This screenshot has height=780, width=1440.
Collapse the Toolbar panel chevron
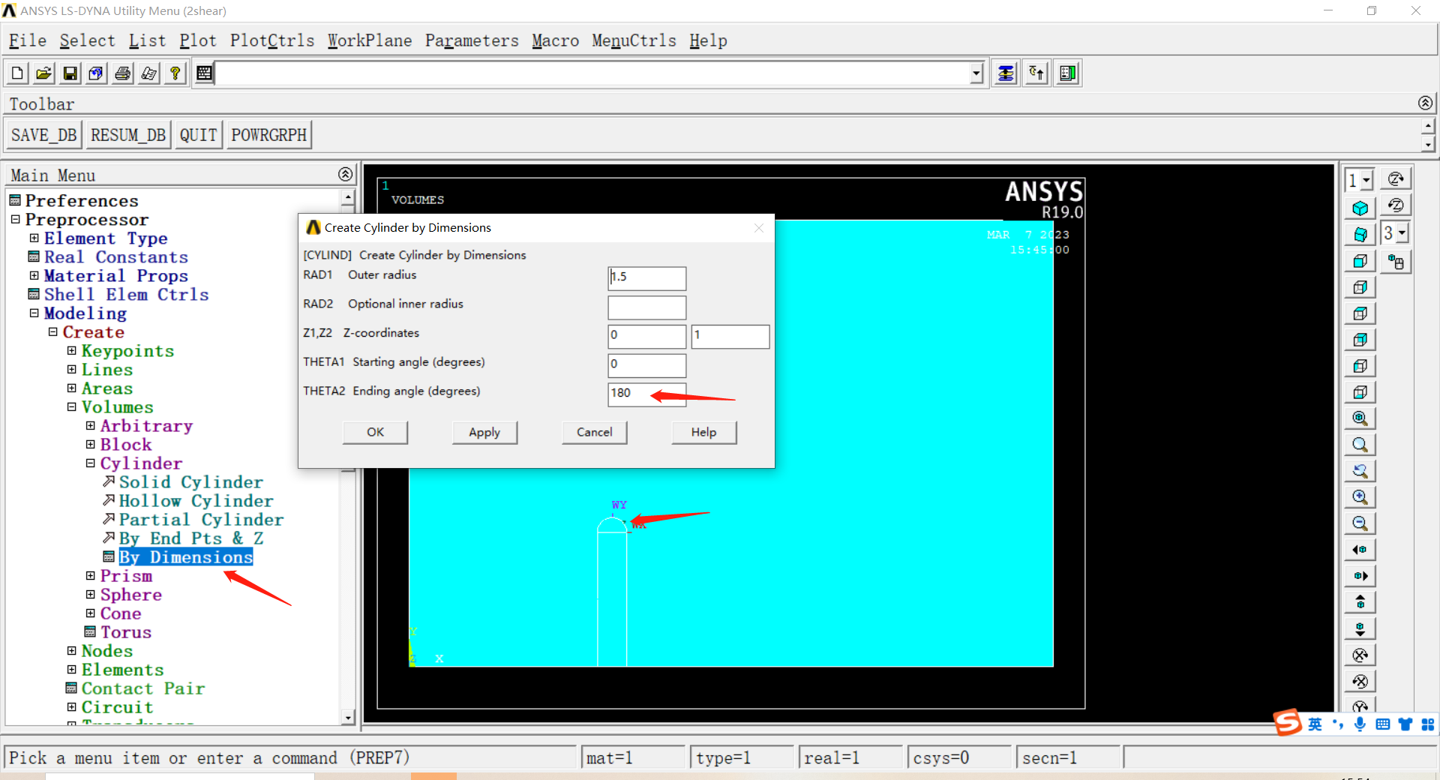click(1425, 103)
